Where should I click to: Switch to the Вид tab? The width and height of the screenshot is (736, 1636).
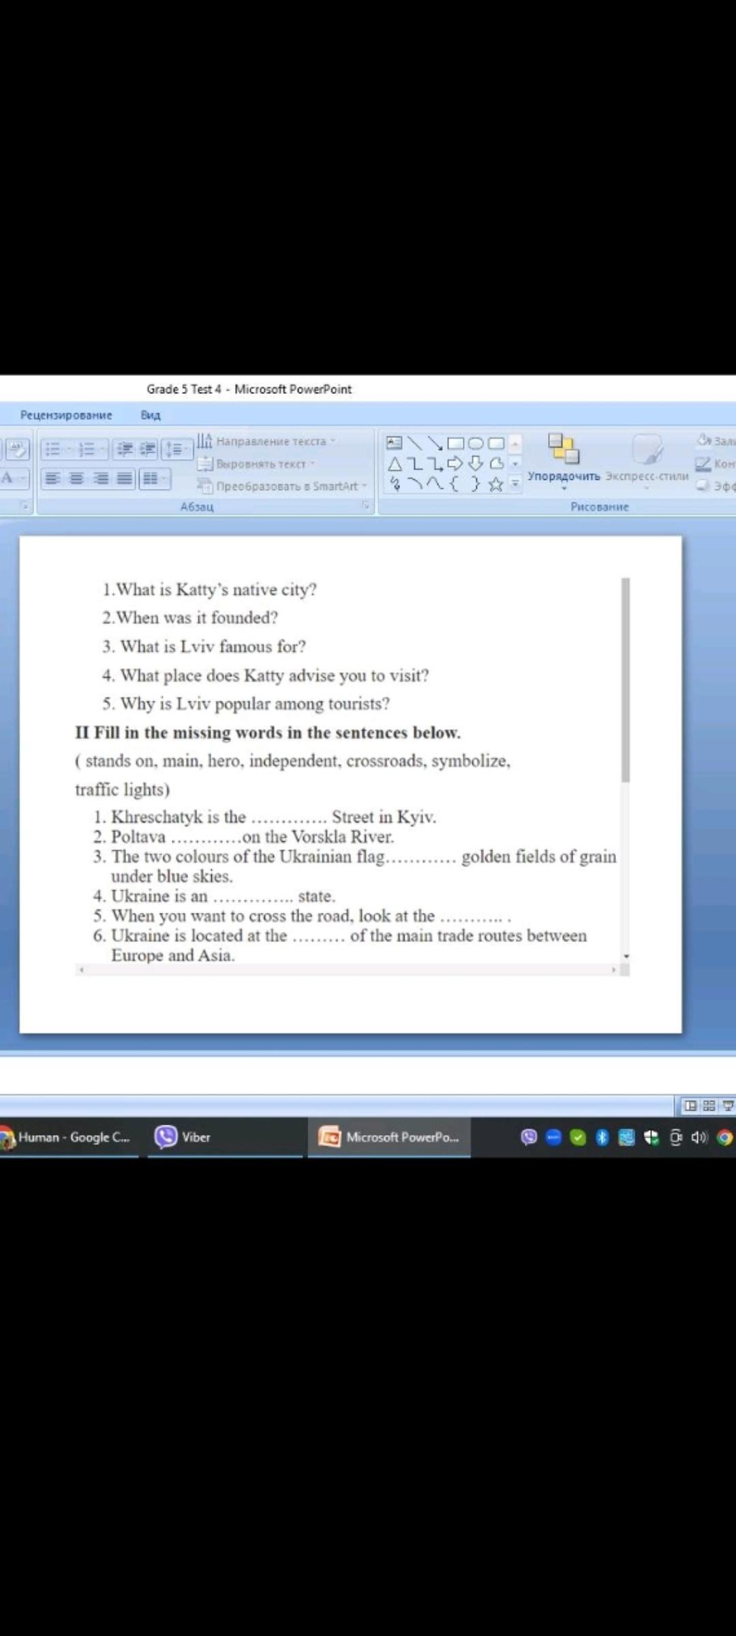point(151,414)
